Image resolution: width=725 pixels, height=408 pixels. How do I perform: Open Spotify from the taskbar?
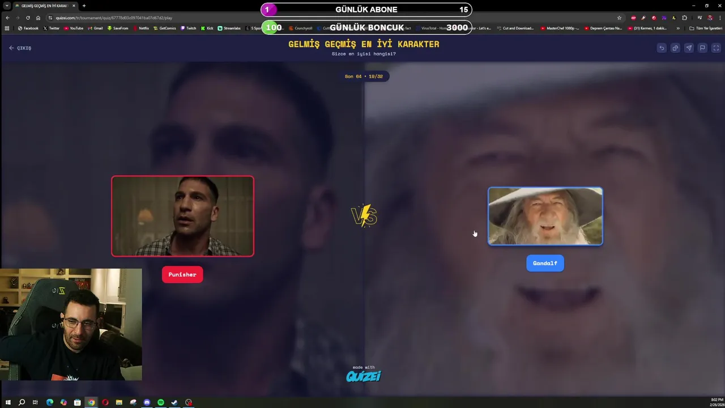[161, 402]
